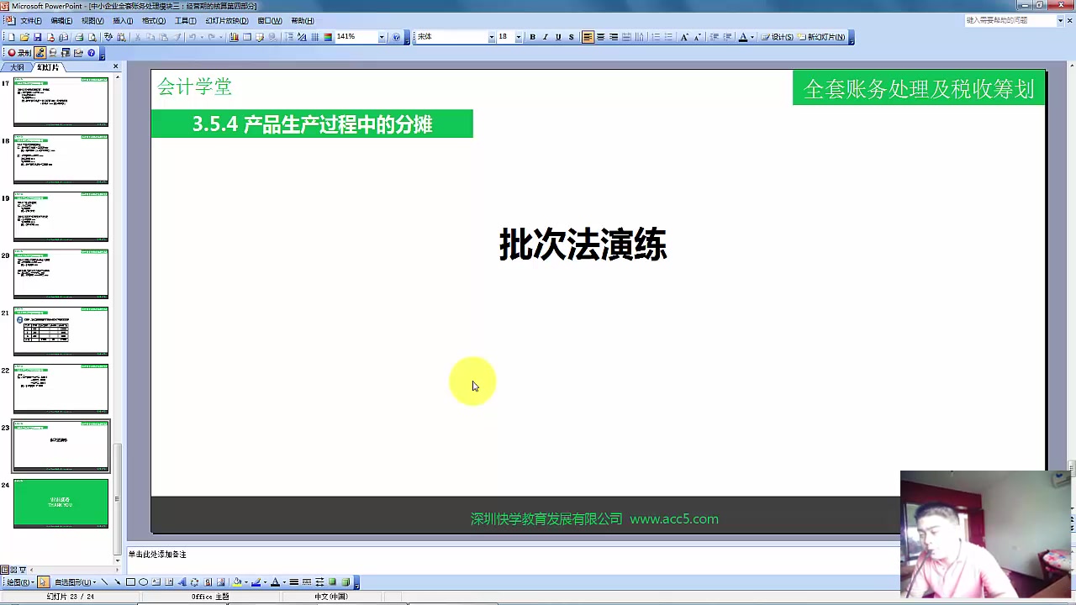Toggle bold formatting on selected text
The height and width of the screenshot is (605, 1076).
(x=533, y=36)
